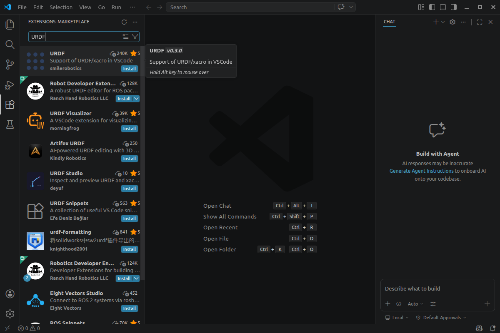This screenshot has height=333, width=500.
Task: Open the extension filter funnel
Action: (x=135, y=37)
